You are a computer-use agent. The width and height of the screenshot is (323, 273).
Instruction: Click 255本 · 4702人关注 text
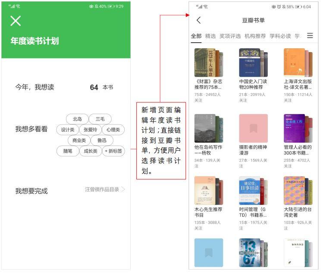(297, 163)
